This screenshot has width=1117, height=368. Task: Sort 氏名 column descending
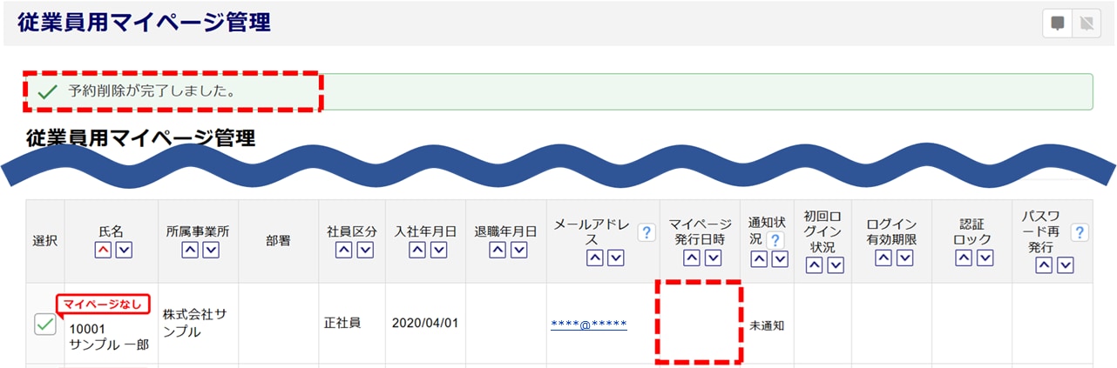pyautogui.click(x=124, y=251)
